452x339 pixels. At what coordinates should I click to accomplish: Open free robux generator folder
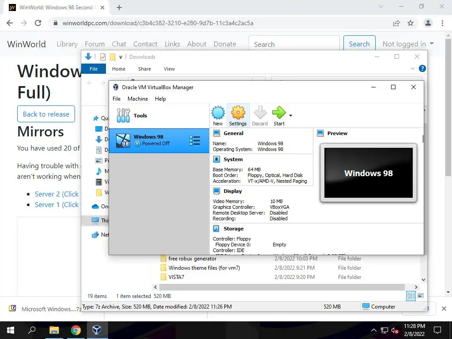pyautogui.click(x=192, y=259)
